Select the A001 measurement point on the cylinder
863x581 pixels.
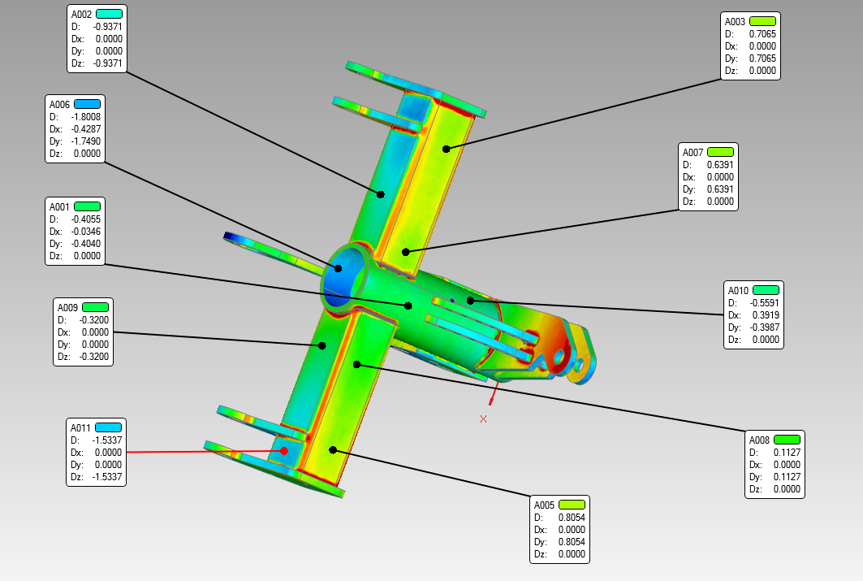(x=408, y=306)
